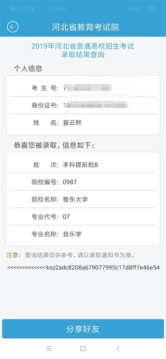Click the 河北省教育考试院 header title
The width and height of the screenshot is (166, 359).
point(86,27)
